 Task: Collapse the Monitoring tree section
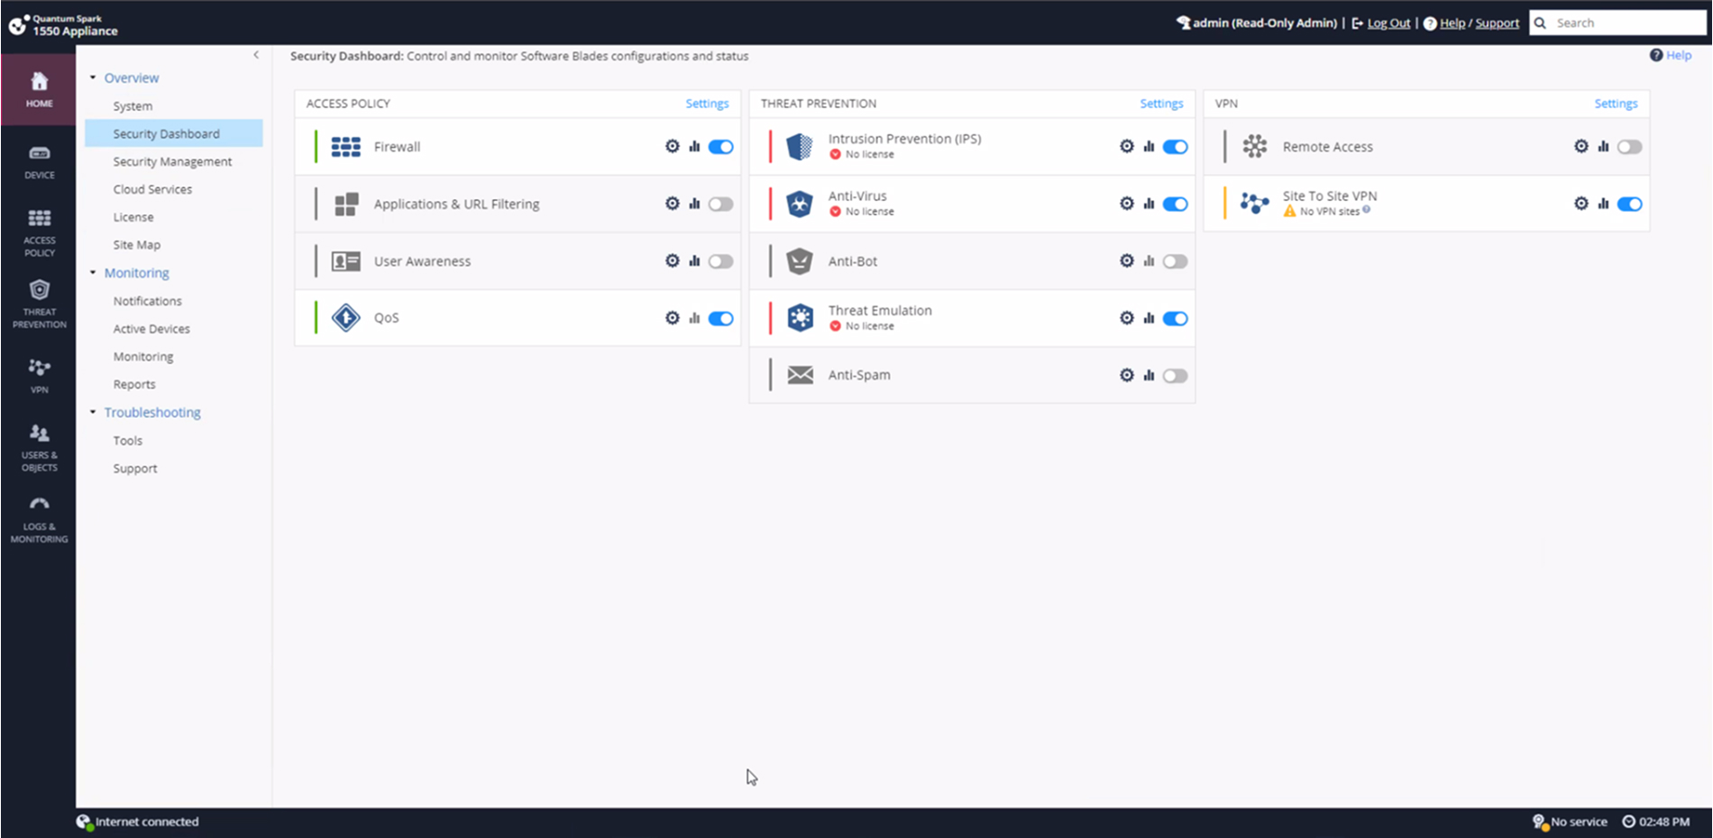[93, 273]
